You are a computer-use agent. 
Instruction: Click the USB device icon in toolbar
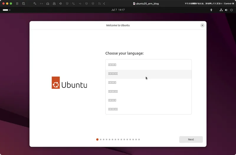tap(80, 4)
